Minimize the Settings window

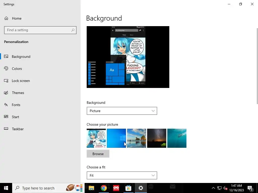(229, 4)
